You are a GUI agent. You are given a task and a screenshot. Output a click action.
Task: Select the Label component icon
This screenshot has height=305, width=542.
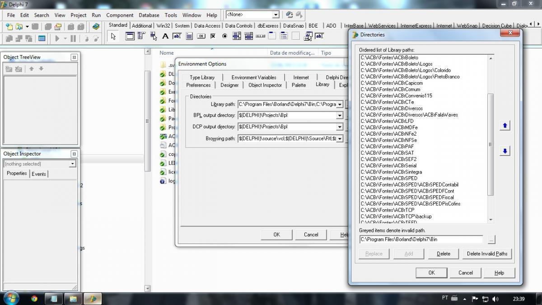click(165, 36)
